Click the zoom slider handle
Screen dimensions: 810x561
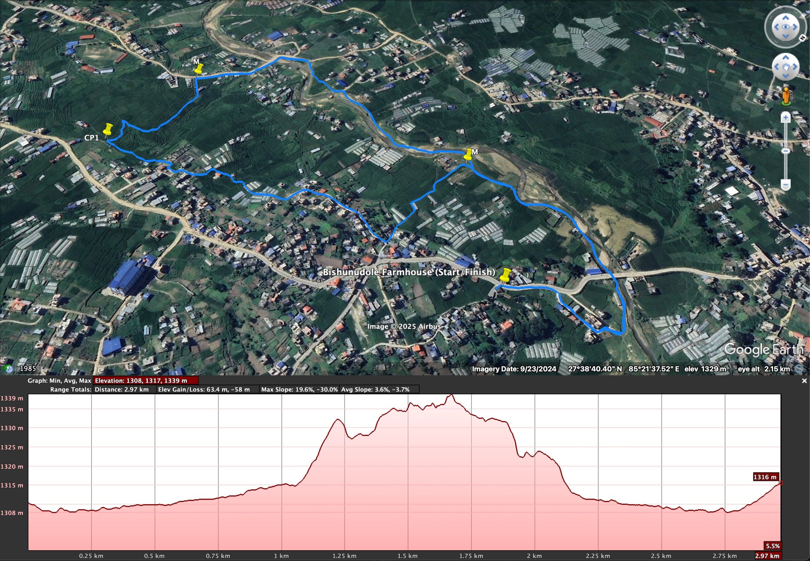786,151
